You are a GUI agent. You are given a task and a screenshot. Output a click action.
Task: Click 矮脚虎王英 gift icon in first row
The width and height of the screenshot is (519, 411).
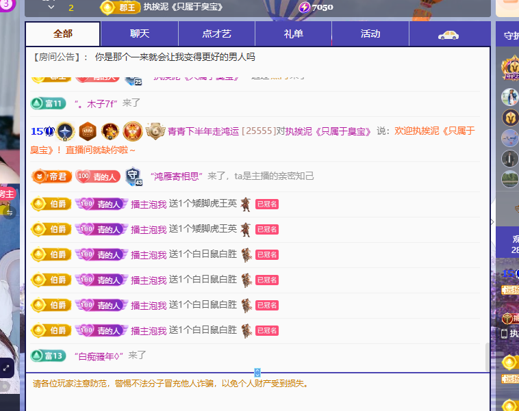[246, 204]
